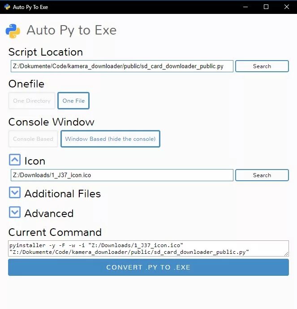297x309 pixels.
Task: Expand the Additional Files section
Action: point(15,192)
